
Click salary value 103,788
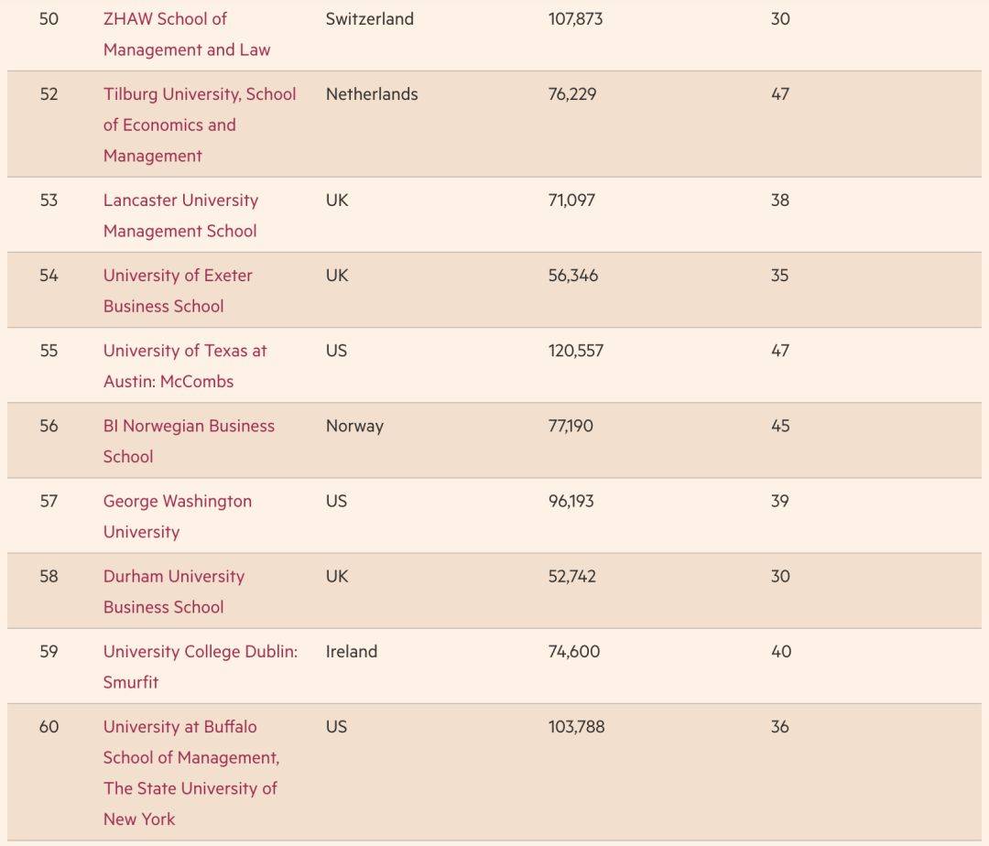(576, 727)
